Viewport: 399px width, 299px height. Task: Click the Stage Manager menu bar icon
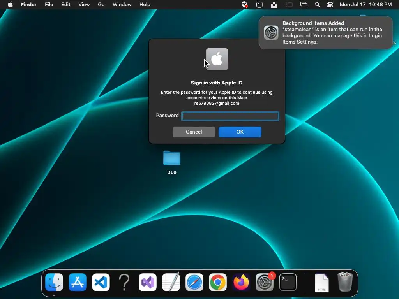[x=289, y=5]
